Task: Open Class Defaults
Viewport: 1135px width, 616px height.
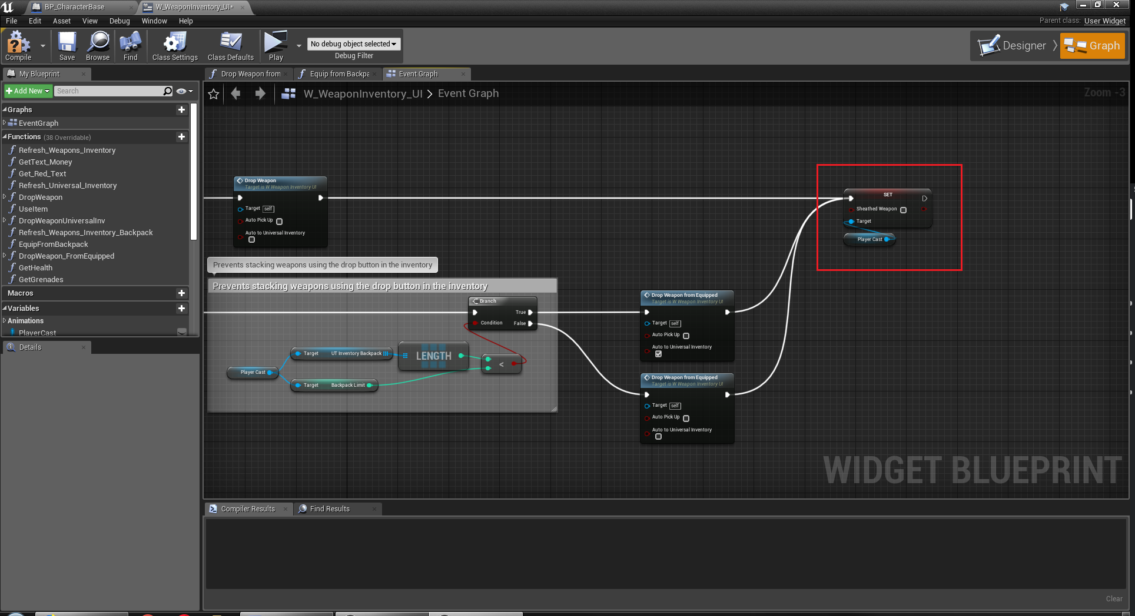Action: [x=230, y=46]
